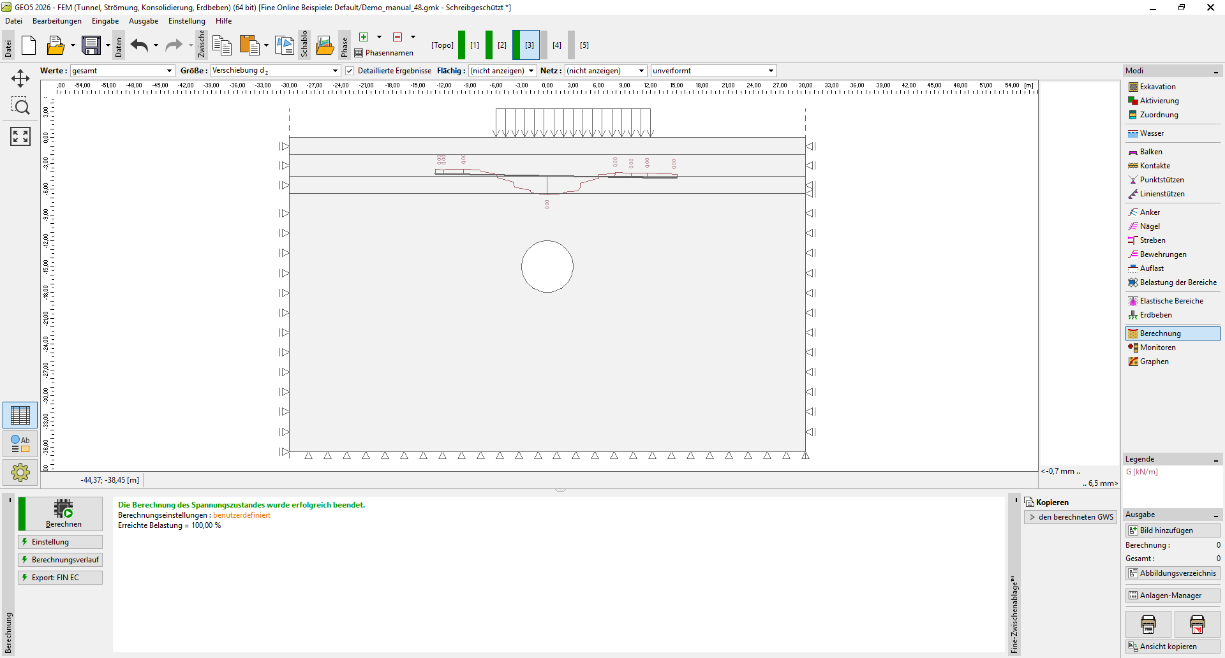The height and width of the screenshot is (658, 1225).
Task: Select Monitoren in the Modi list
Action: (1157, 347)
